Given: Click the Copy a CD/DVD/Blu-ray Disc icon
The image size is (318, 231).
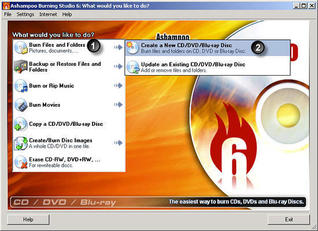Looking at the screenshot, I should coord(21,124).
